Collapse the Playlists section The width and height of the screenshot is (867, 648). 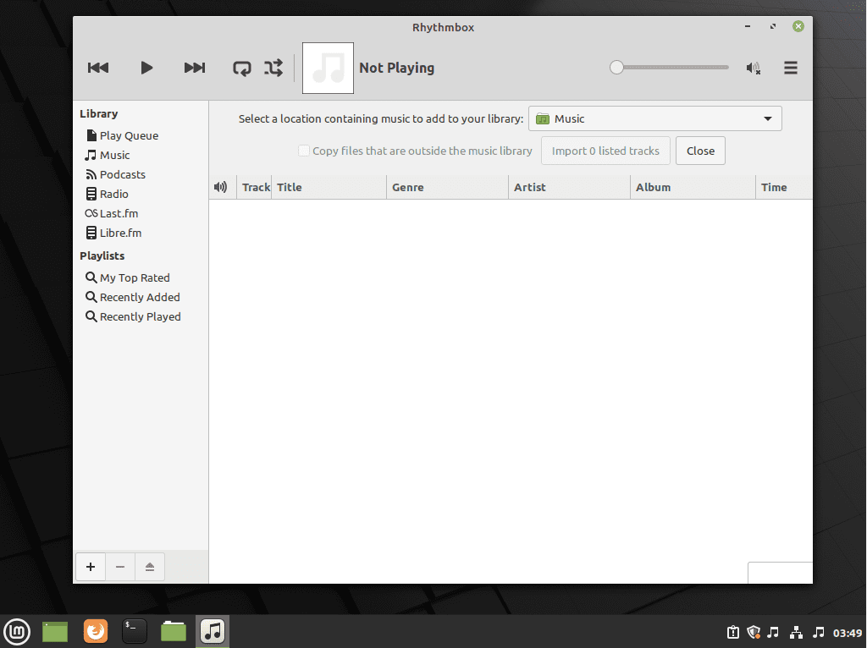coord(102,255)
